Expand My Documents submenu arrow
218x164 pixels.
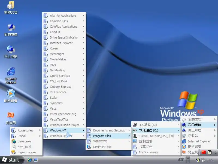tap(178, 152)
